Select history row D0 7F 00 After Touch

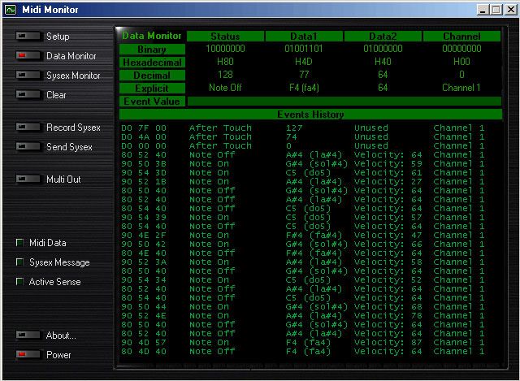pos(303,128)
